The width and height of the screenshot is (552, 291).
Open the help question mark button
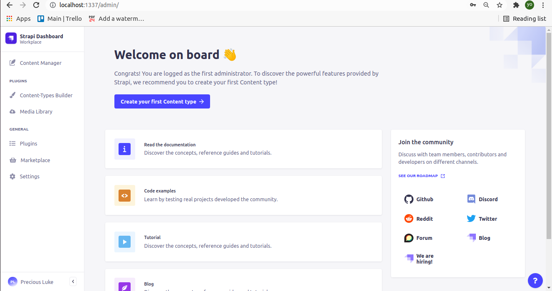coord(535,280)
